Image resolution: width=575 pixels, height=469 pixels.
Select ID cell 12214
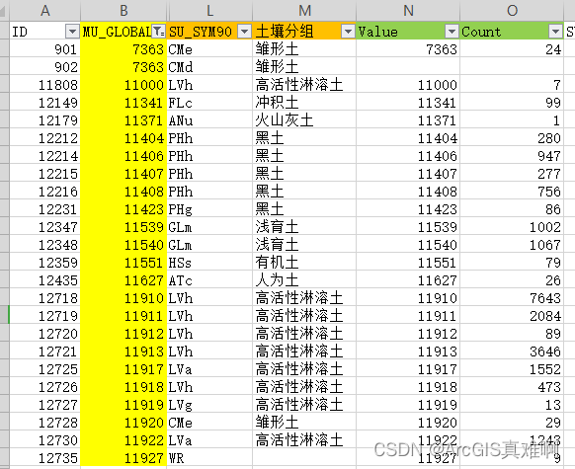(44, 156)
